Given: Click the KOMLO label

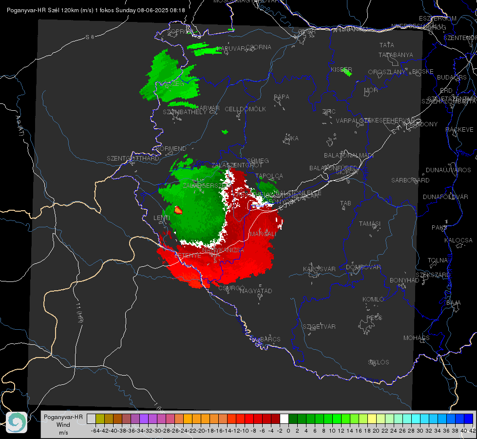Looking at the screenshot, I should (373, 299).
